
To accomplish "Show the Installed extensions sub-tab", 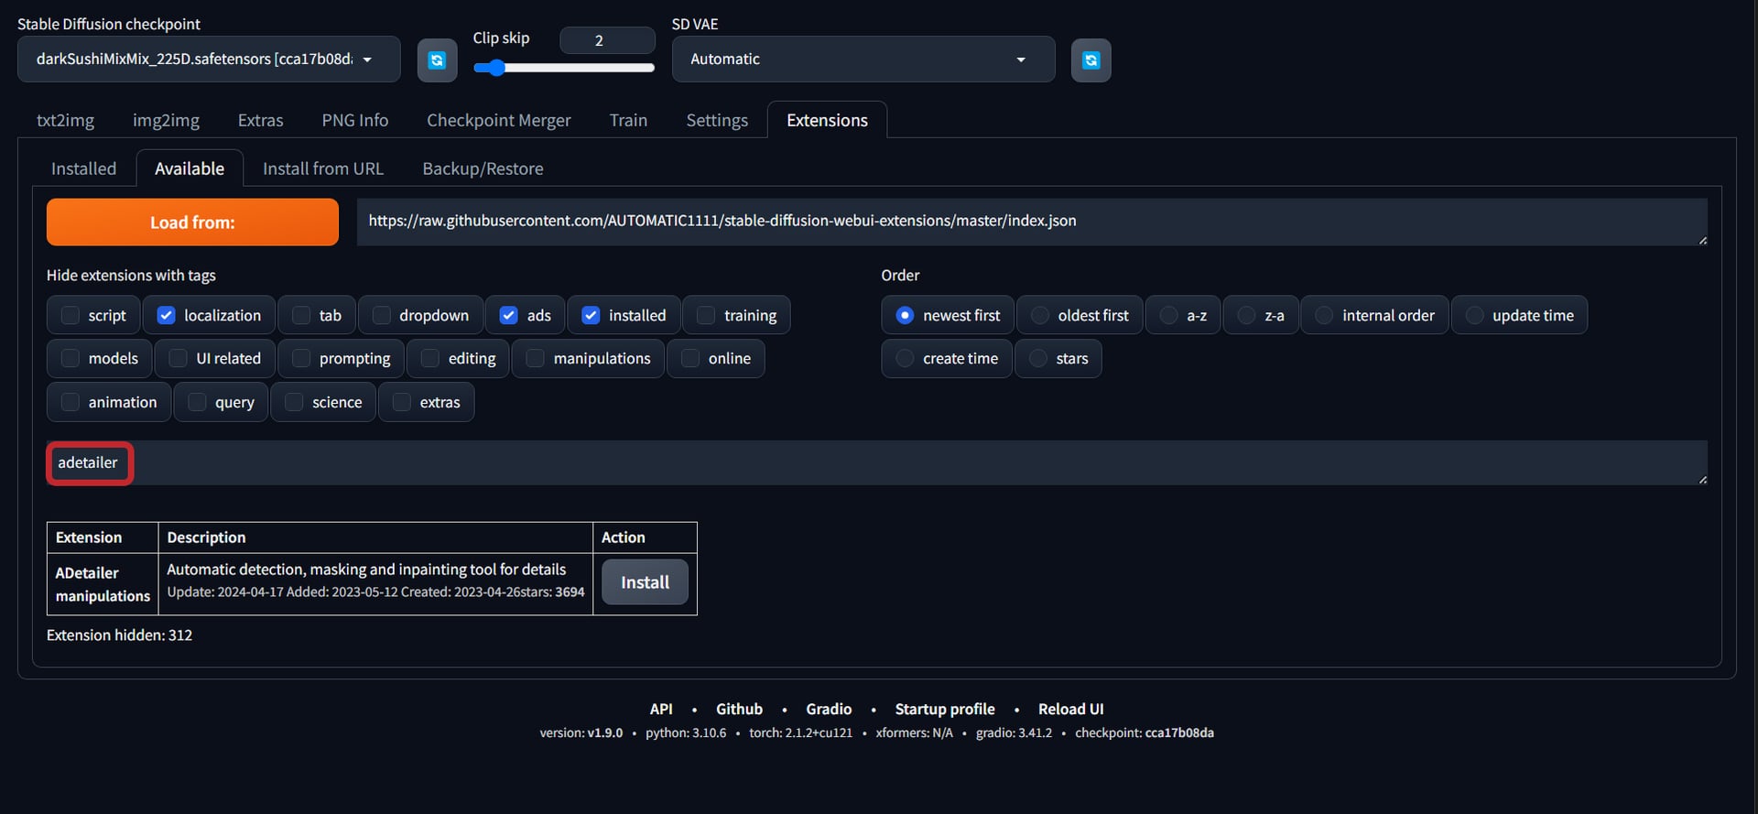I will click(83, 168).
